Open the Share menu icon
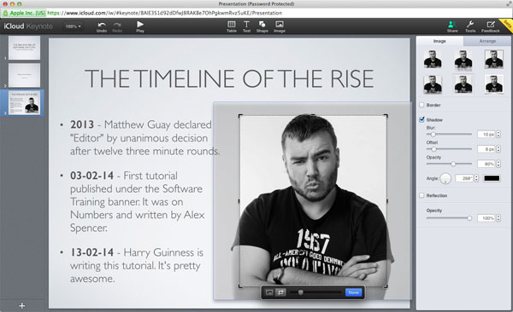Screen dimensions: 513x312 pos(452,24)
